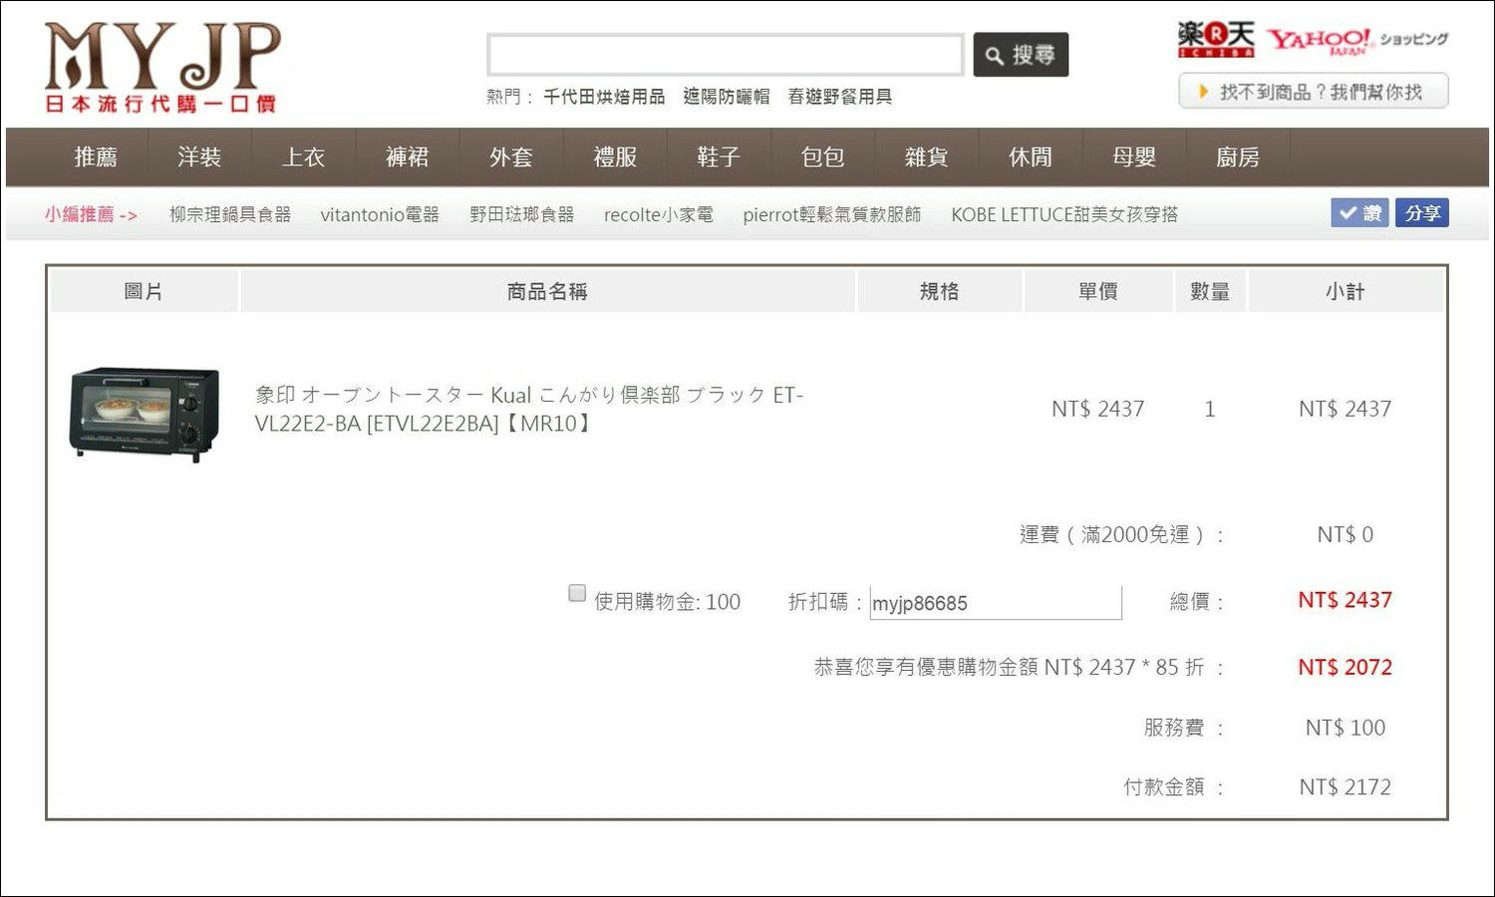This screenshot has height=897, width=1495.
Task: Open the 包包 menu
Action: click(822, 157)
